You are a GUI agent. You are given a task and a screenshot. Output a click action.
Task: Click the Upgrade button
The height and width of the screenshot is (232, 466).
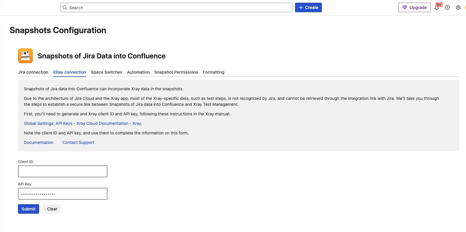coord(414,7)
